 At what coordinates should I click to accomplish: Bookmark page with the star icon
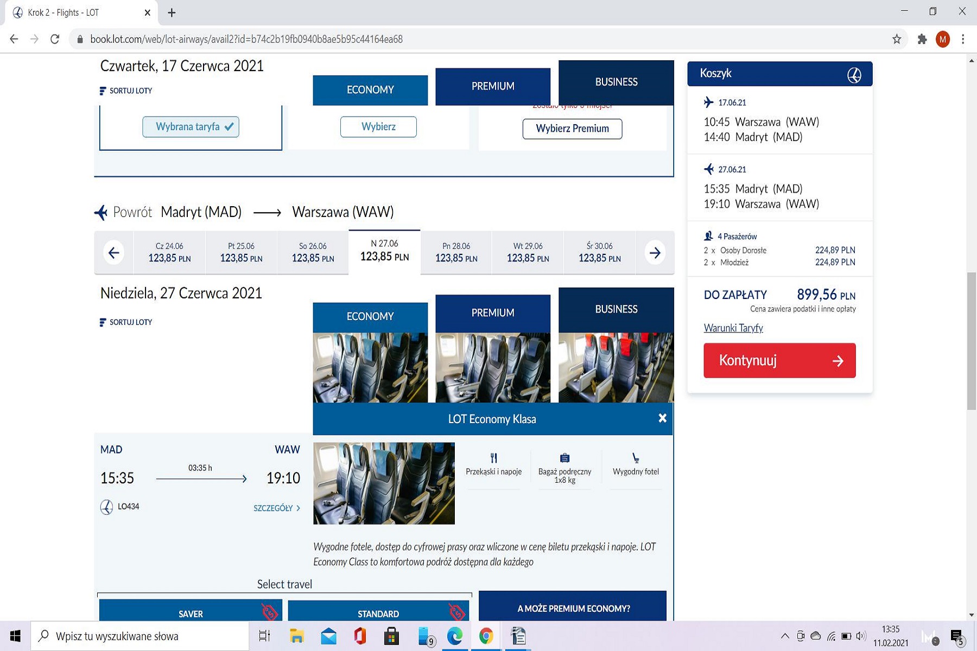(896, 39)
